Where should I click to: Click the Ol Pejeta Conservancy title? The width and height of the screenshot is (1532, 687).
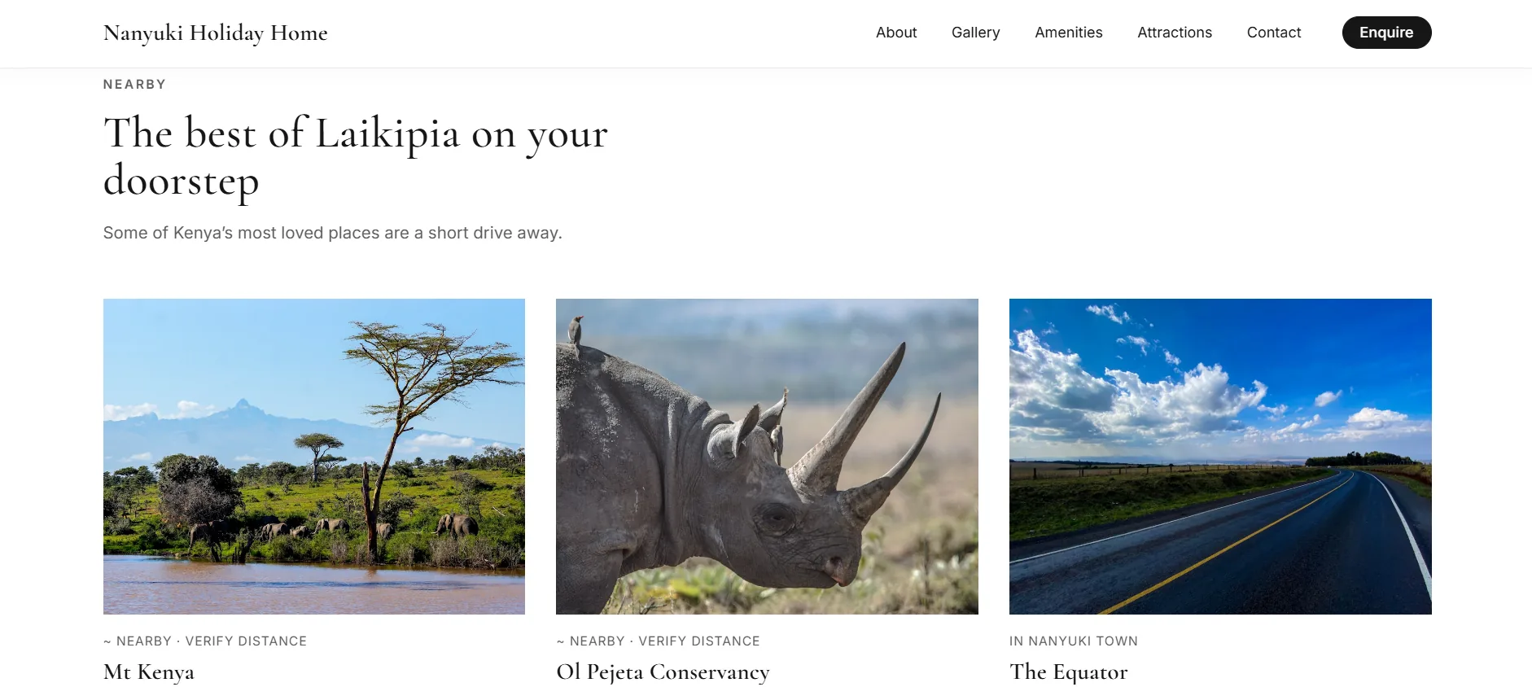tap(663, 672)
